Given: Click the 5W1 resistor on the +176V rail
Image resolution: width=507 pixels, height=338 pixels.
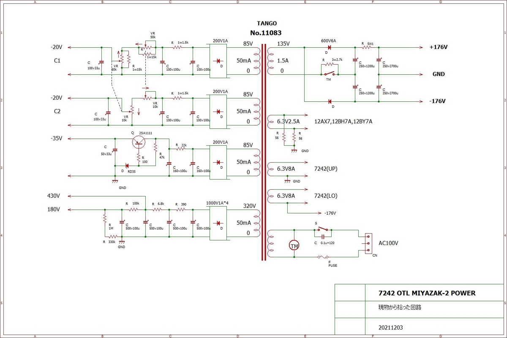Looking at the screenshot, I should click(x=367, y=47).
